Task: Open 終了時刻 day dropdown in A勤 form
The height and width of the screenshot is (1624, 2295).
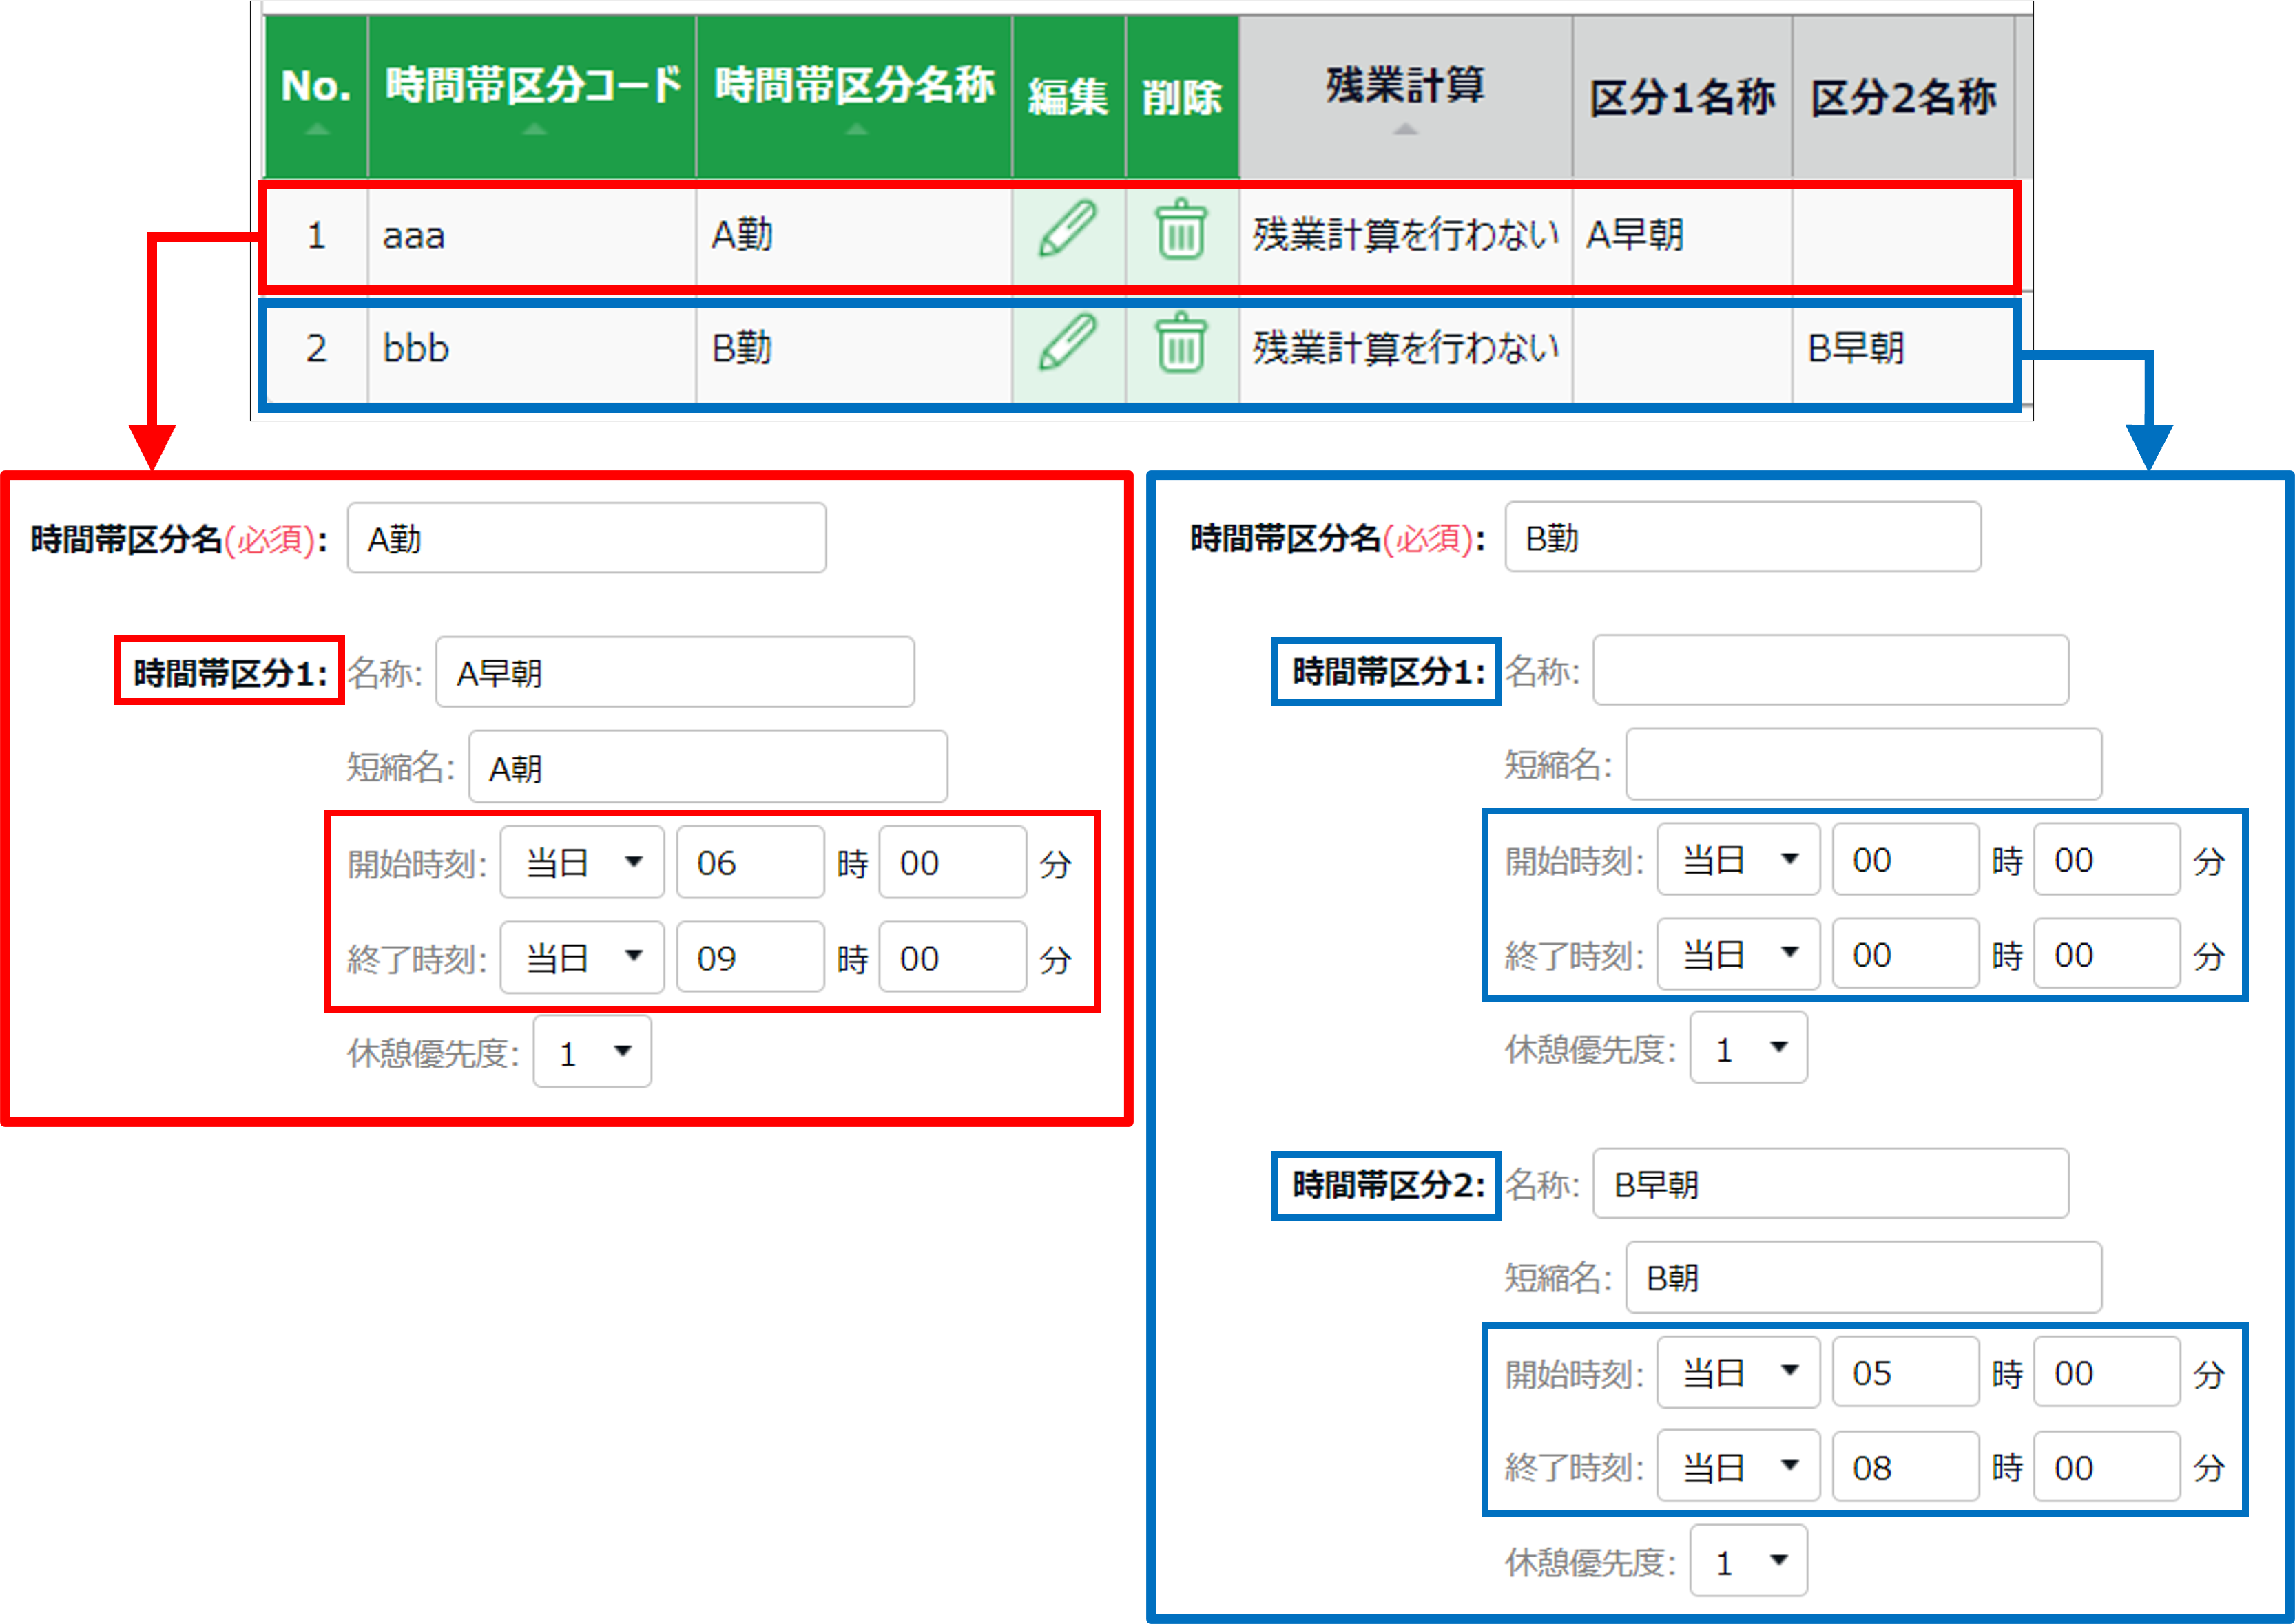Action: click(x=582, y=957)
